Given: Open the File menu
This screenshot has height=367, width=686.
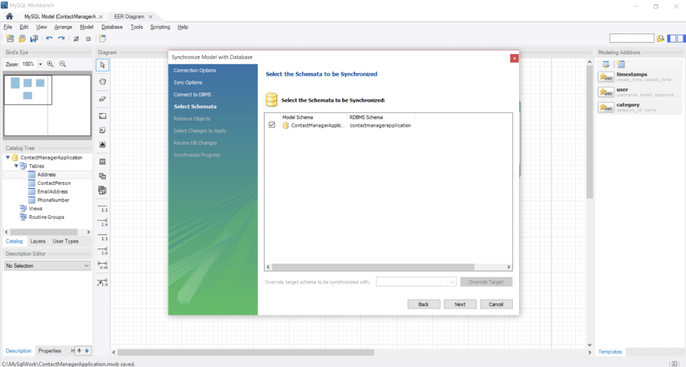Looking at the screenshot, I should [x=8, y=27].
